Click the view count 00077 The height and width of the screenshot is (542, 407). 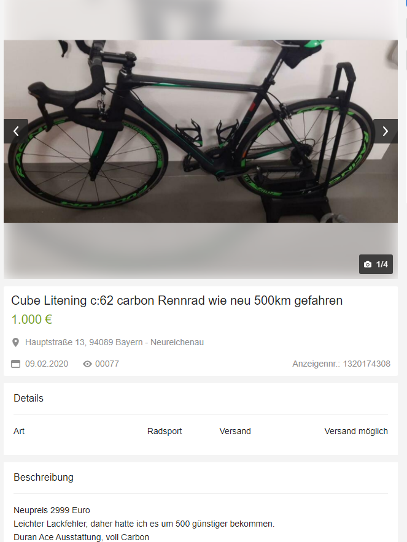coord(107,364)
